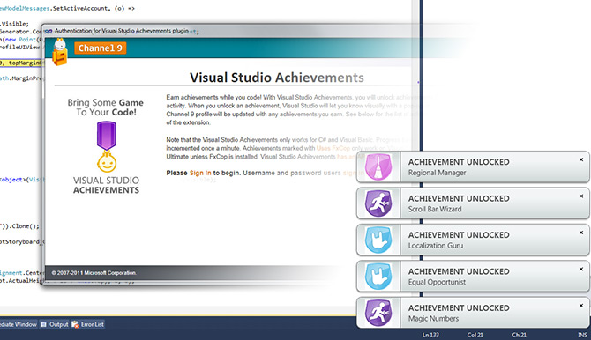The height and width of the screenshot is (340, 591).
Task: Click the Scroll Bar Wizard badge icon
Action: pyautogui.click(x=378, y=203)
